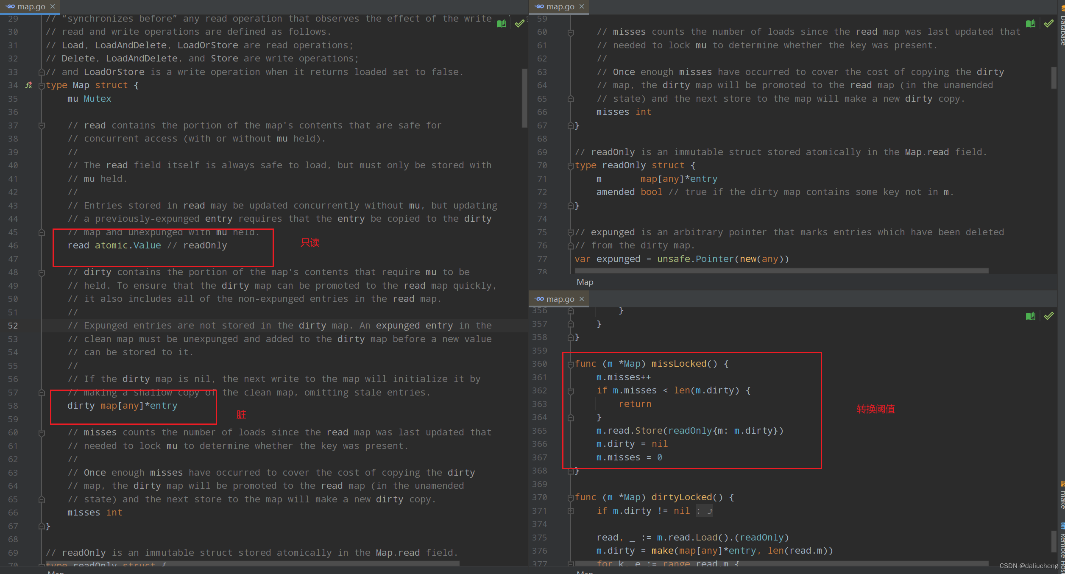Viewport: 1065px width, 574px height.
Task: Click the Map breadcrumb under top-right editor
Action: pyautogui.click(x=585, y=282)
